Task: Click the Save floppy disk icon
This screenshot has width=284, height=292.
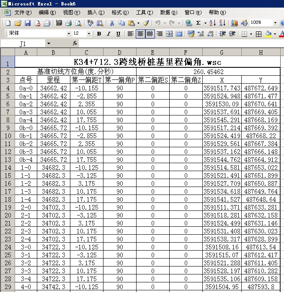Action: click(x=28, y=23)
